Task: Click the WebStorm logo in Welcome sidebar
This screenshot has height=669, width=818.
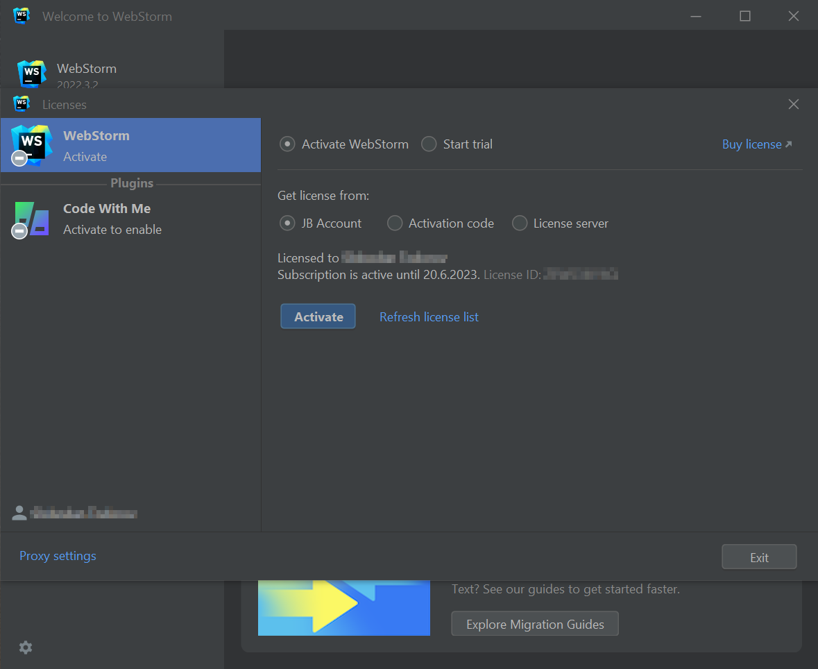Action: [32, 74]
